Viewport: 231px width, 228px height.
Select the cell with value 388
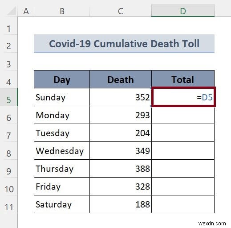[121, 169]
